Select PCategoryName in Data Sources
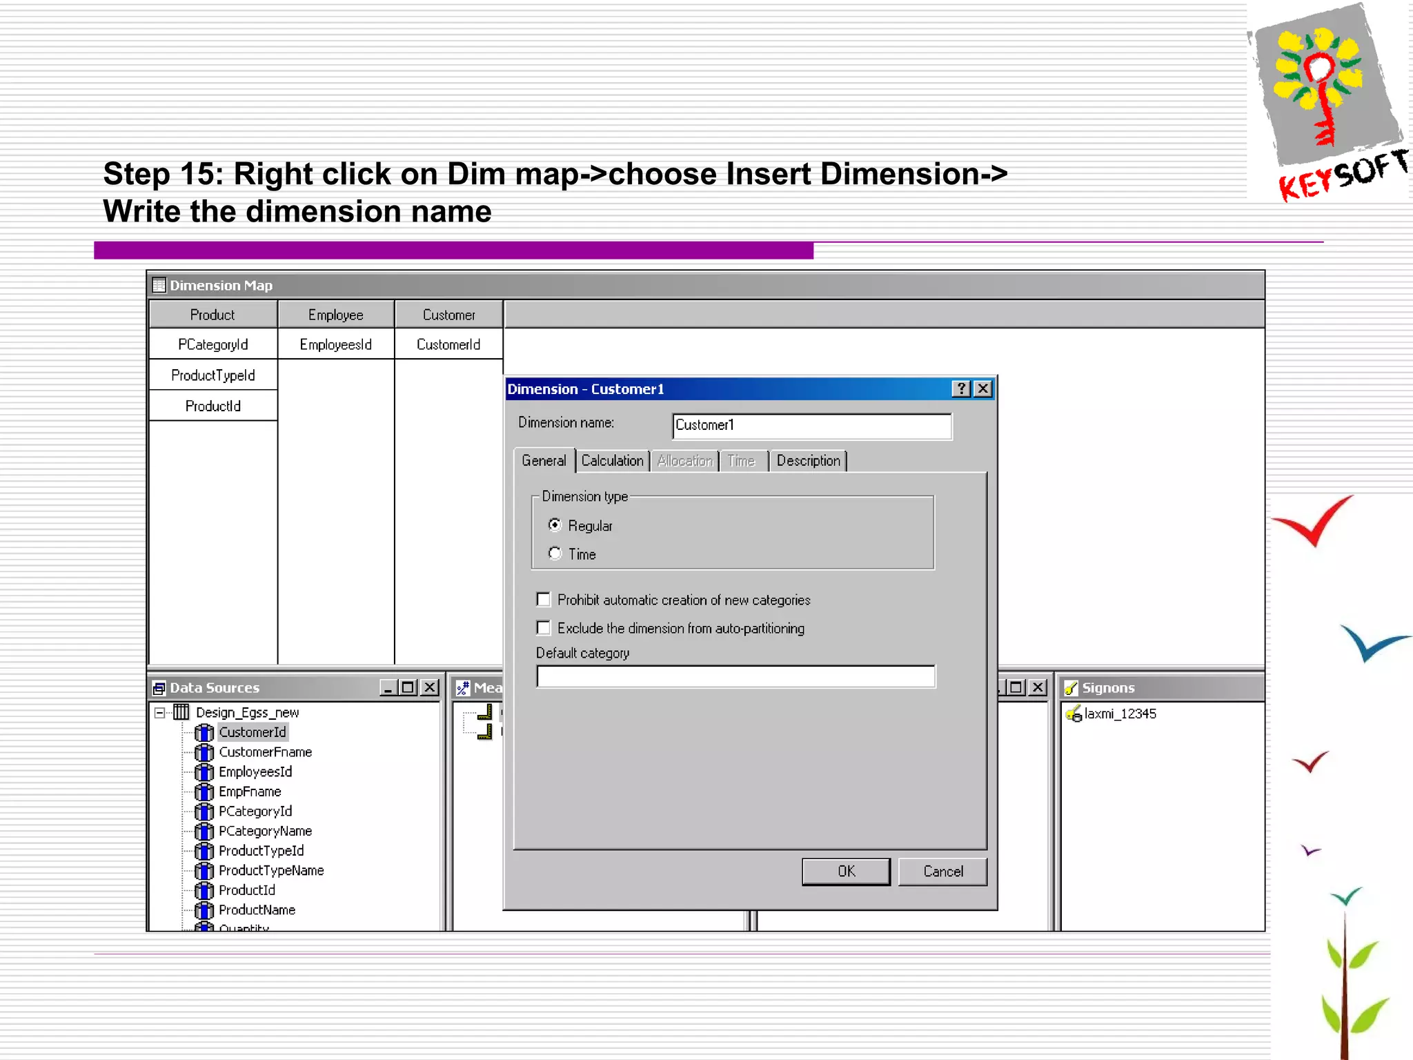The width and height of the screenshot is (1413, 1060). coord(266,831)
